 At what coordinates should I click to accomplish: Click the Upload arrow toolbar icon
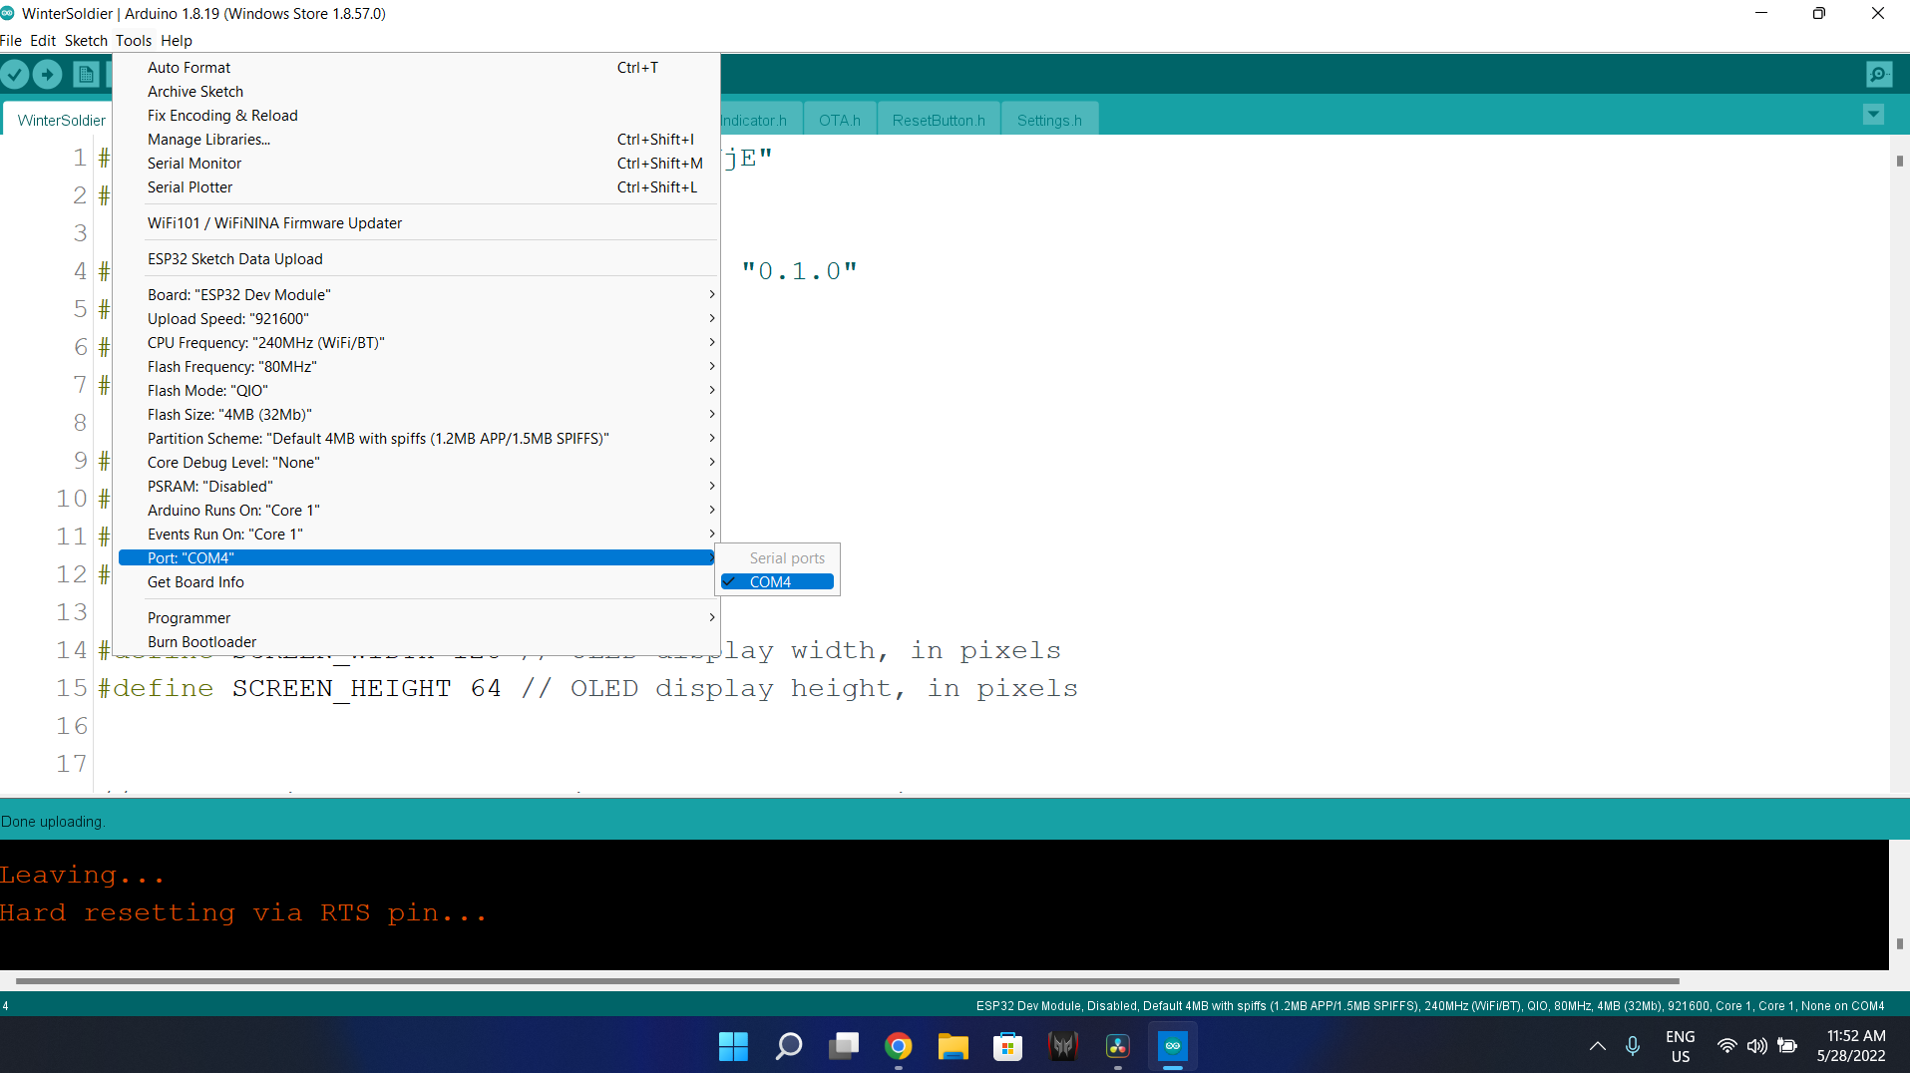click(47, 74)
